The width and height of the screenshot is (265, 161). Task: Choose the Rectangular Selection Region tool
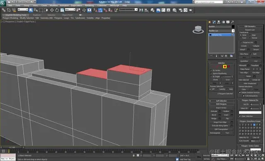coord(41,10)
